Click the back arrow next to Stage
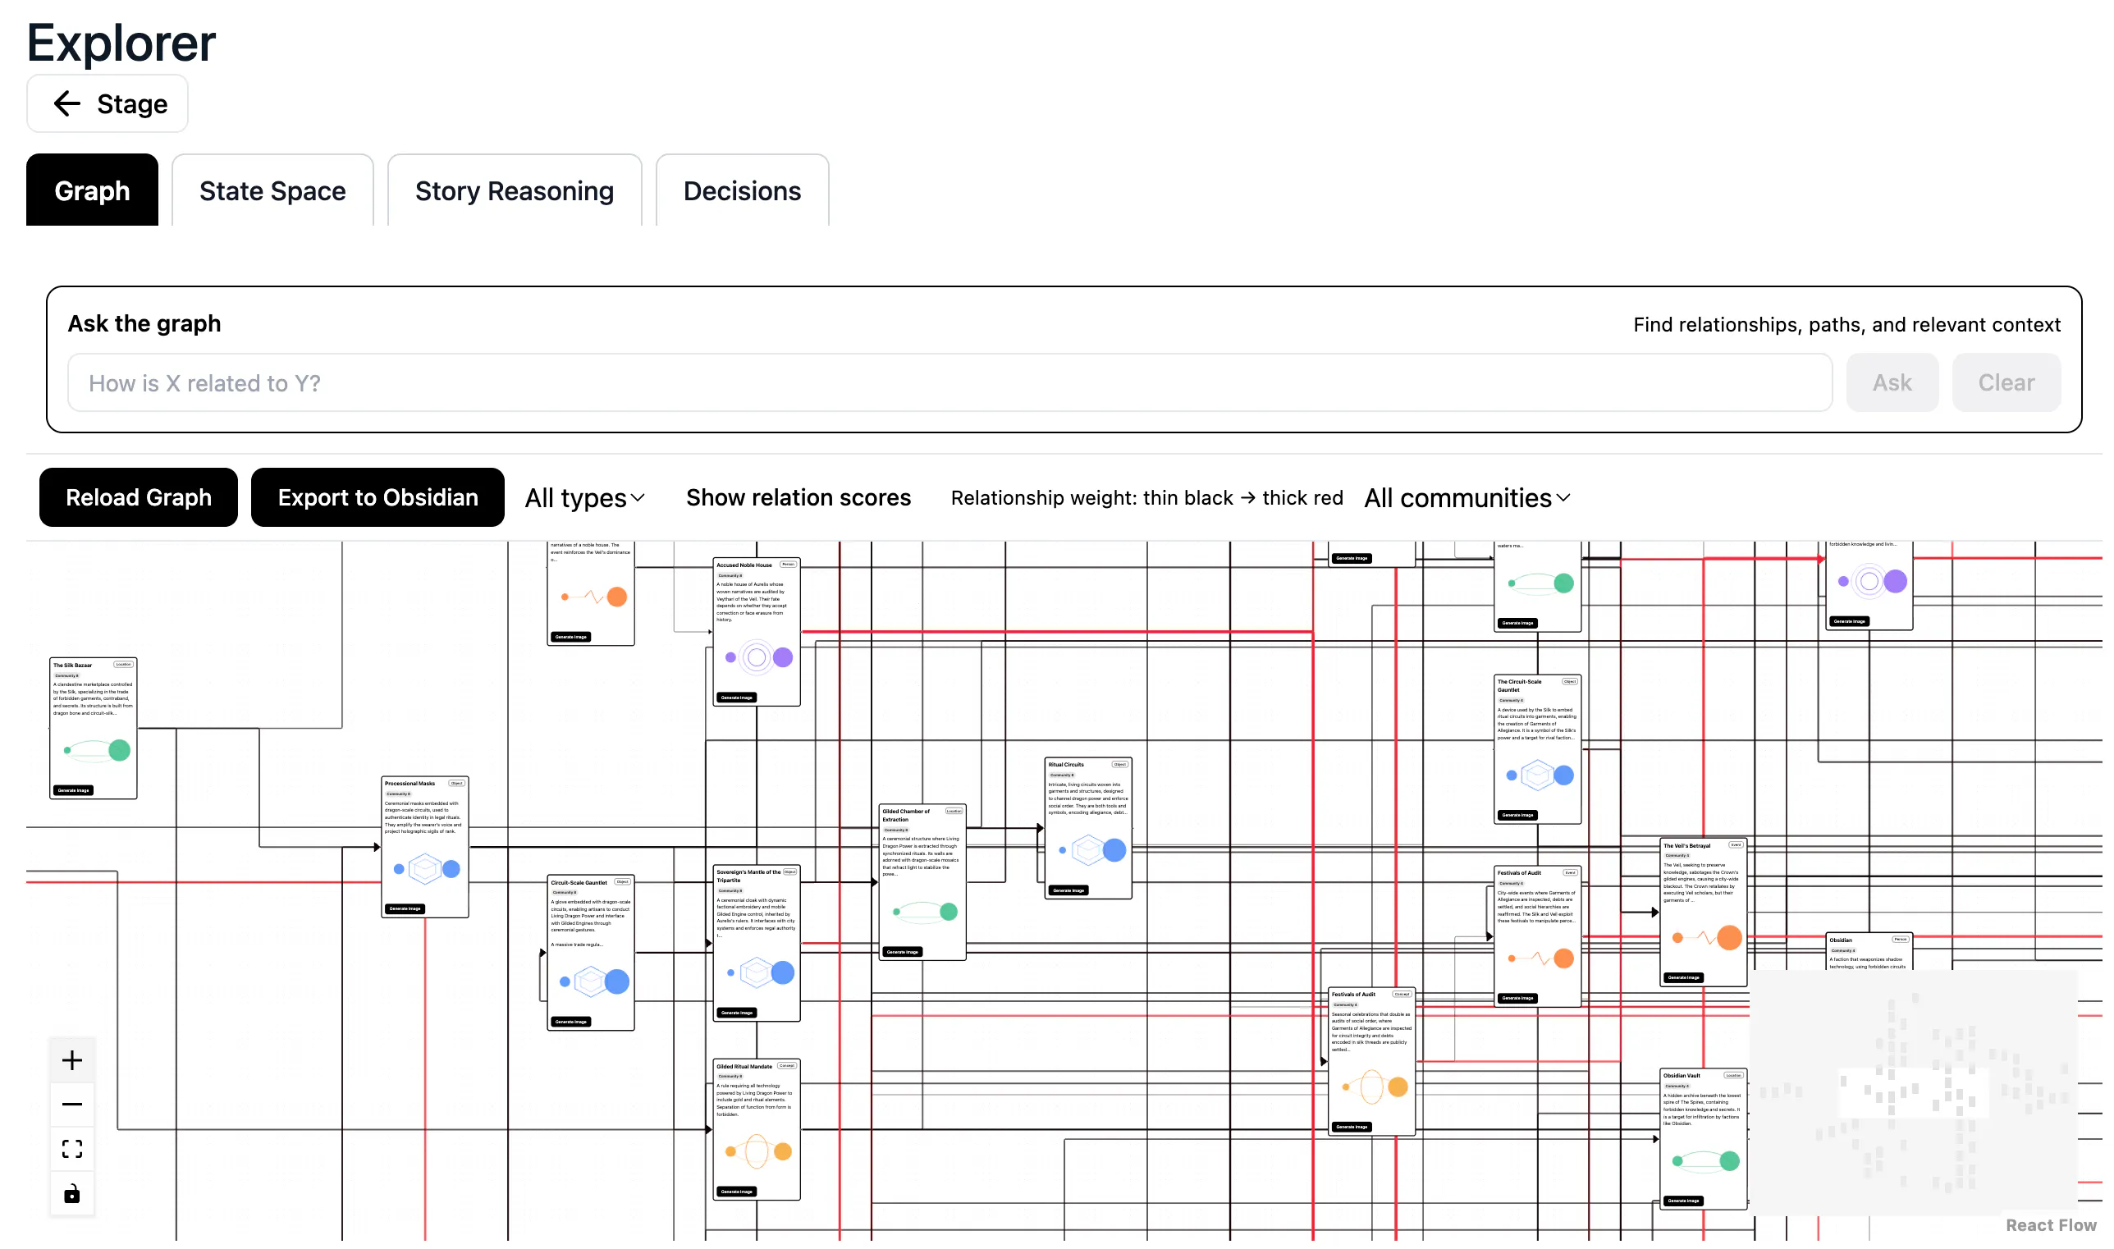Screen dimensions: 2114x1249 pyautogui.click(x=66, y=104)
